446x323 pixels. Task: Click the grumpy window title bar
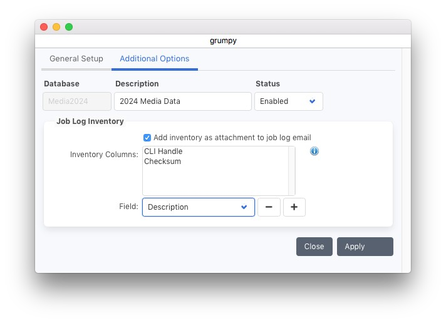click(x=223, y=41)
